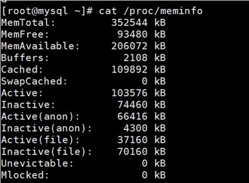Select the MemAvailable label
The height and width of the screenshot is (183, 249).
click(x=40, y=46)
